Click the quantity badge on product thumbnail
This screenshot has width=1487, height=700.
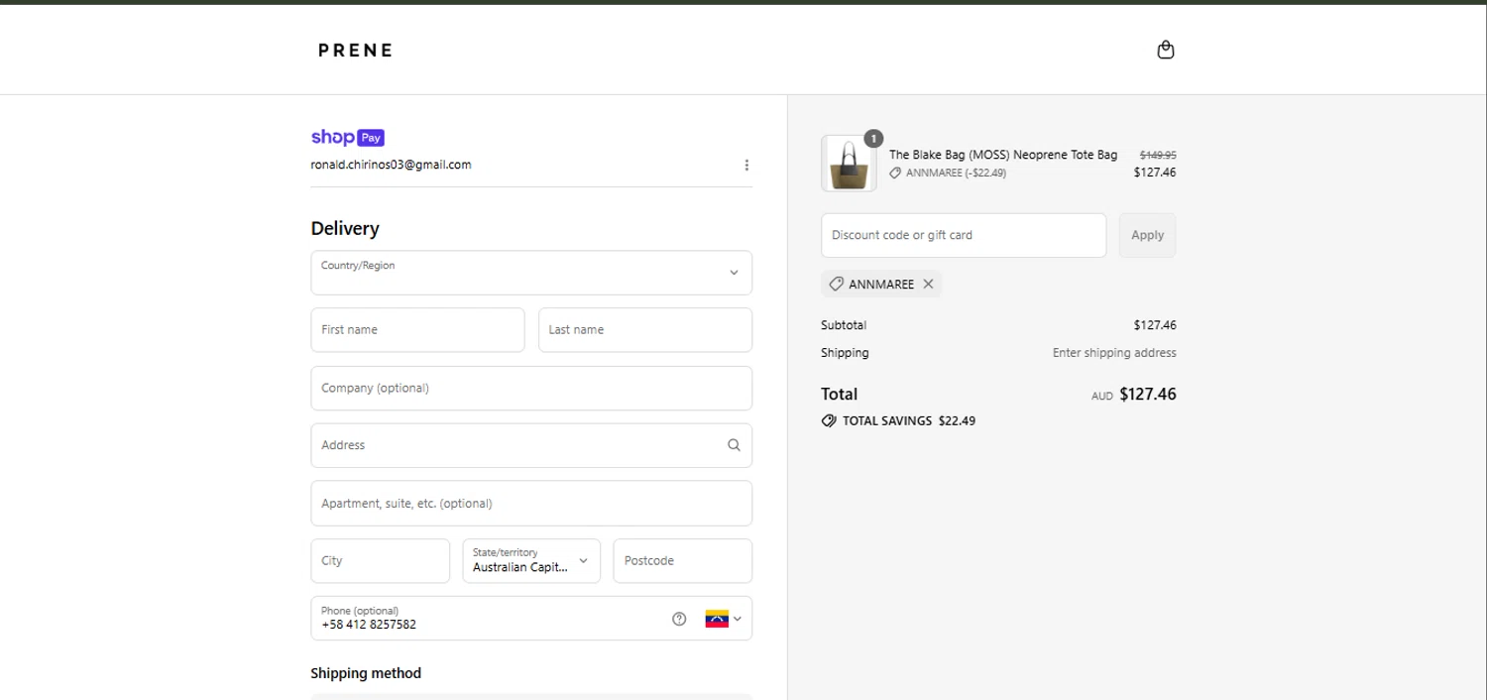pyautogui.click(x=873, y=139)
